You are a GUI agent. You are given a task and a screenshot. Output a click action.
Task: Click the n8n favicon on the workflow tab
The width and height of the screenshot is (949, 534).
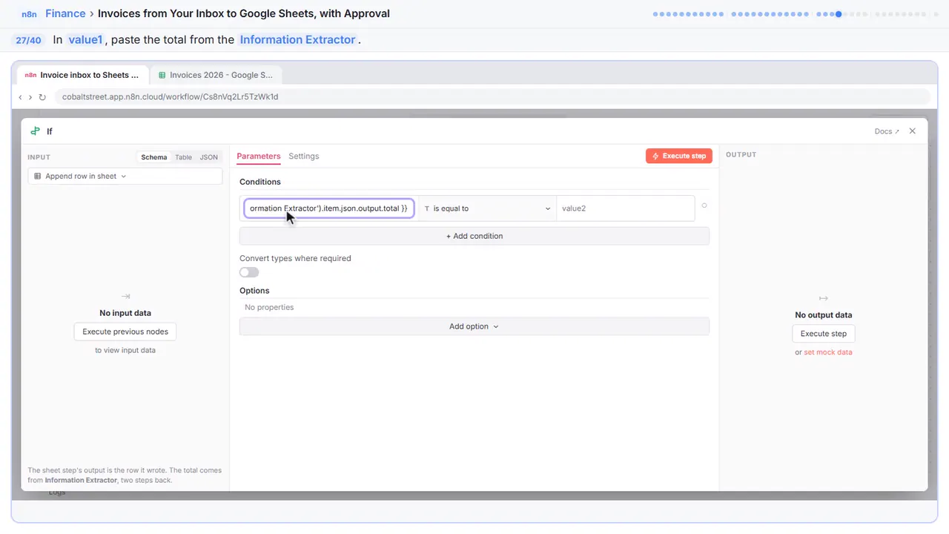pyautogui.click(x=30, y=75)
